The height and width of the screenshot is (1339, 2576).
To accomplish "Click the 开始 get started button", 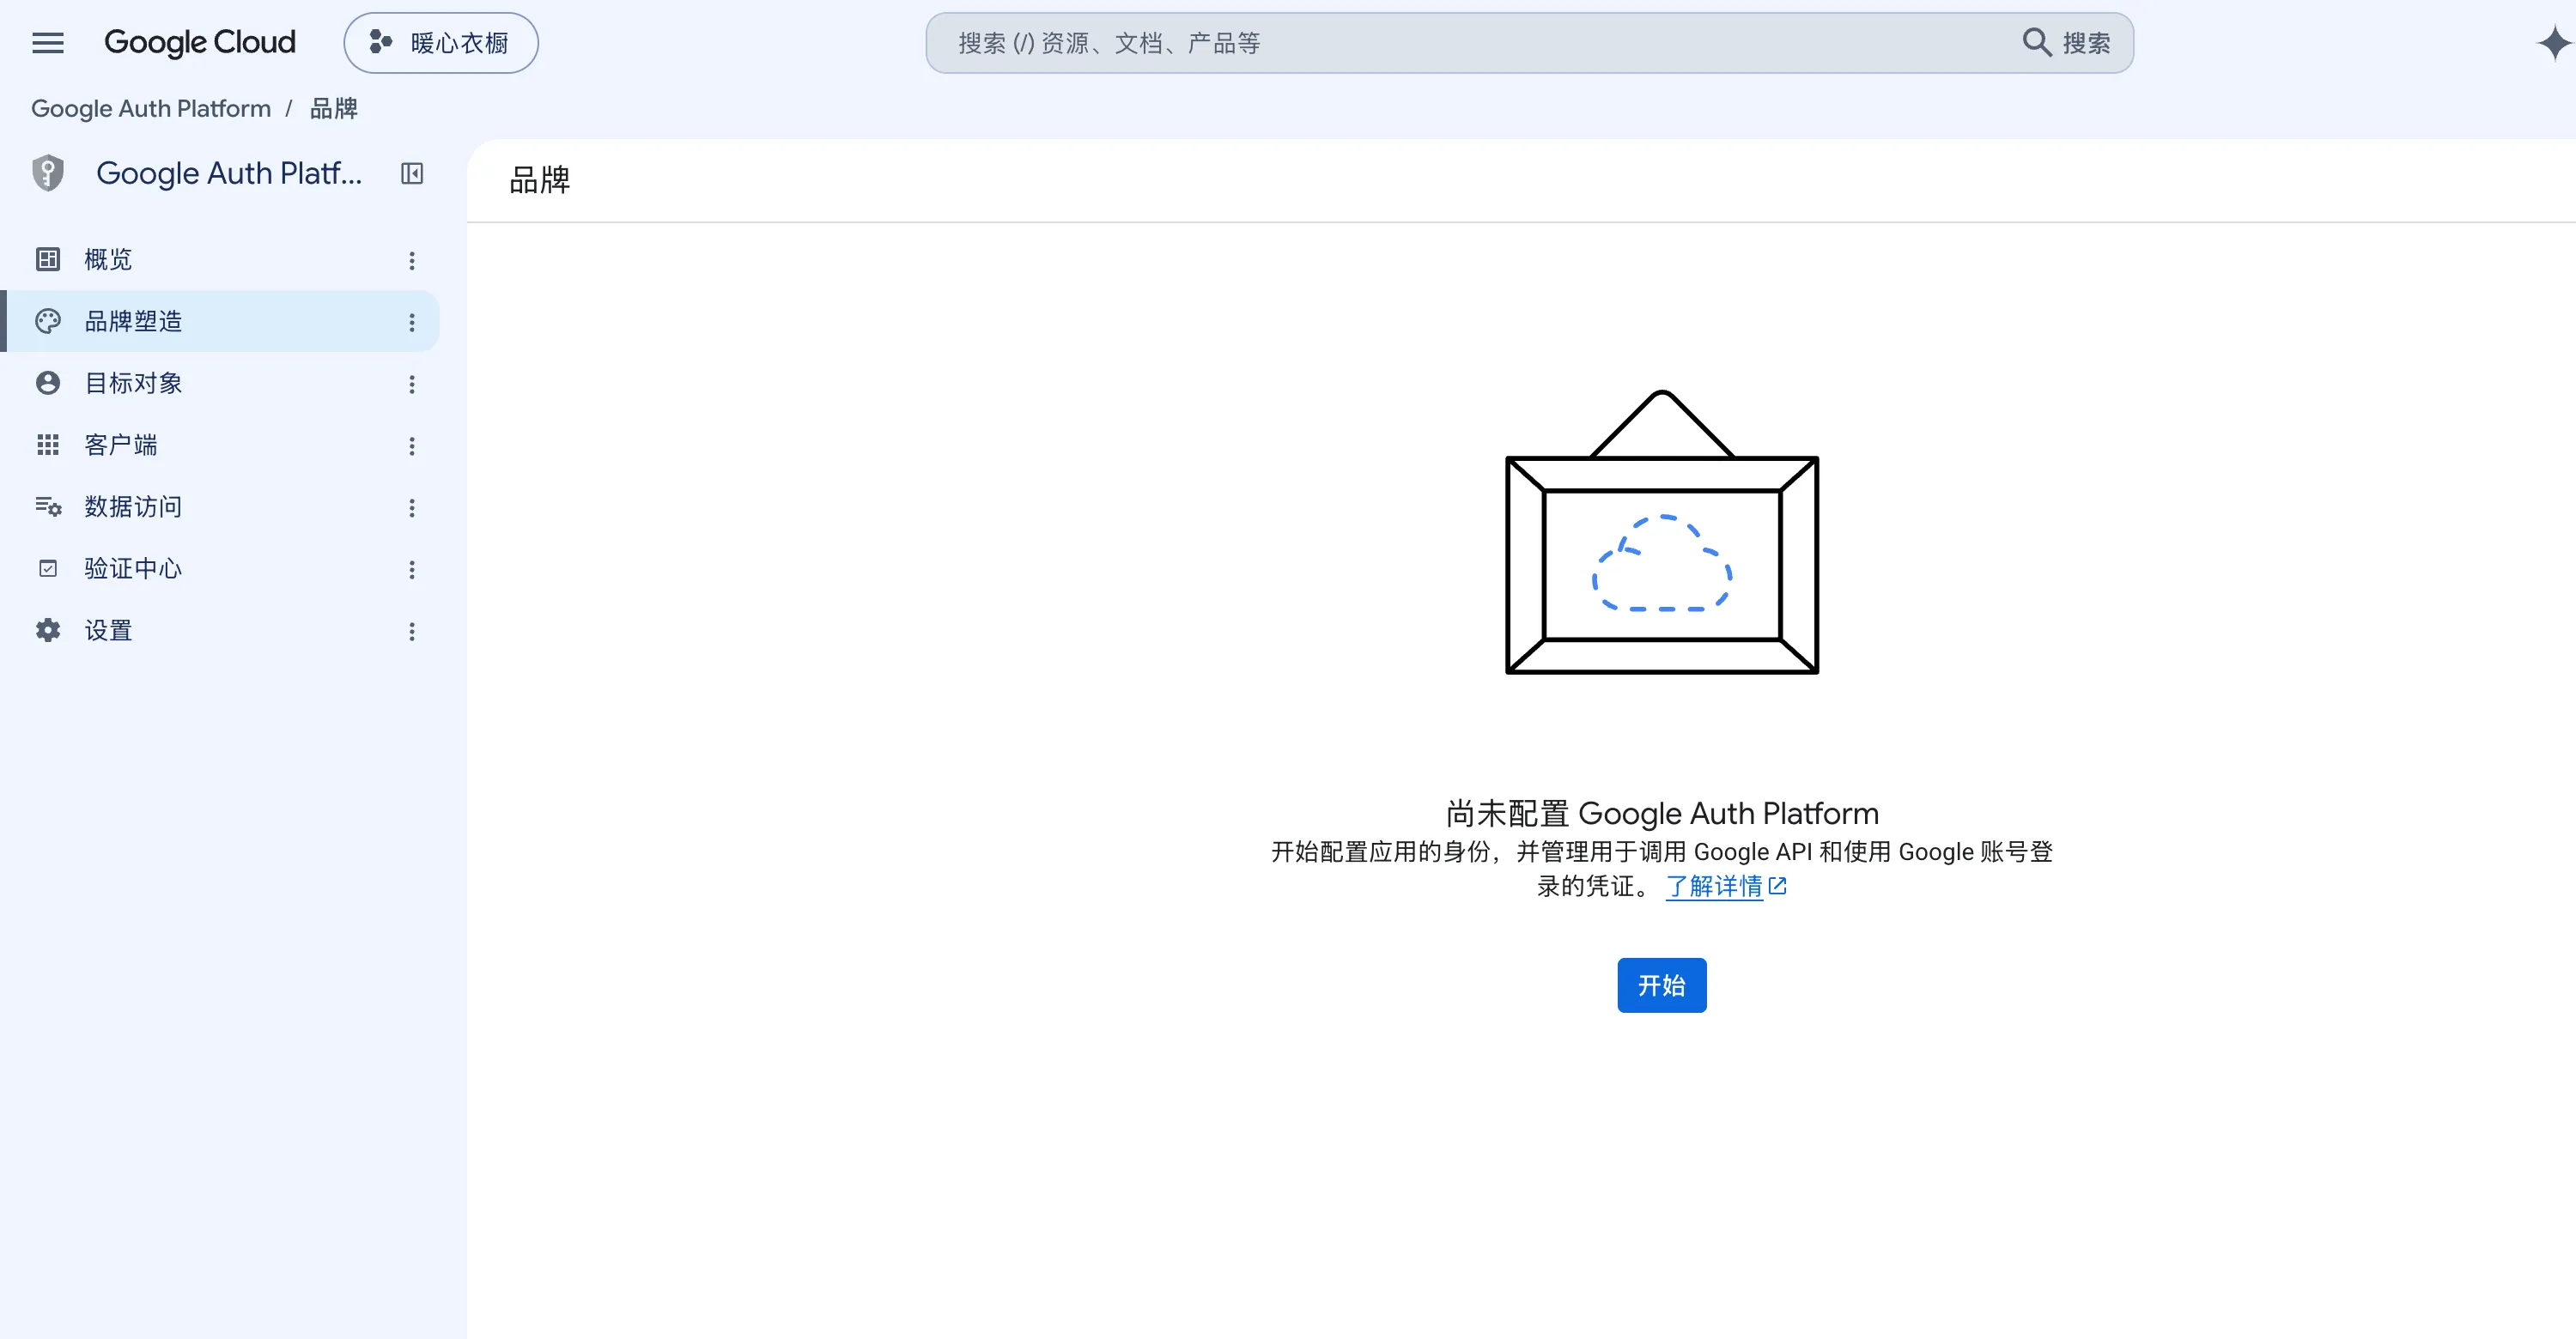I will click(1662, 986).
